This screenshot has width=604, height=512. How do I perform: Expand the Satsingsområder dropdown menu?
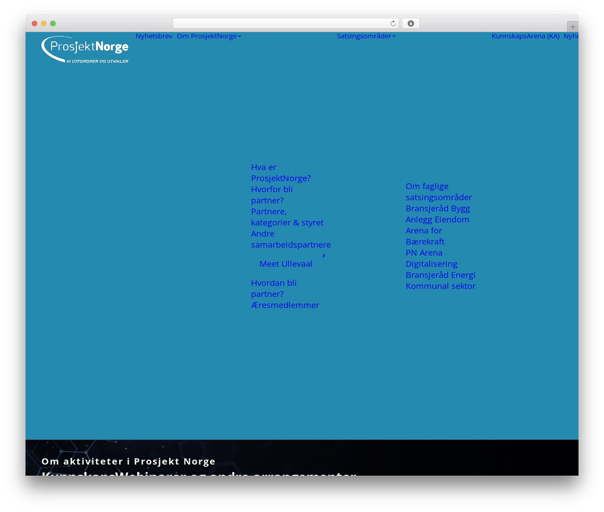[366, 36]
